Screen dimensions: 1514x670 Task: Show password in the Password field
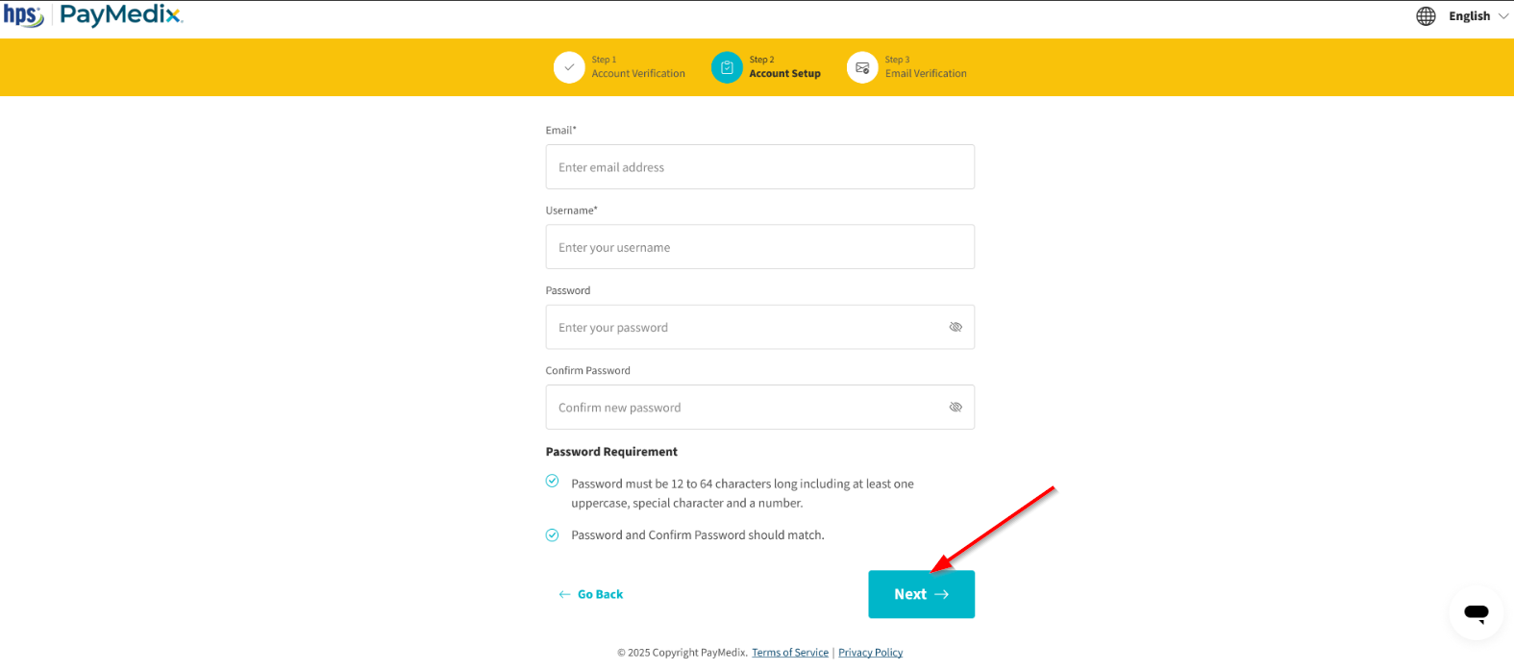tap(956, 327)
